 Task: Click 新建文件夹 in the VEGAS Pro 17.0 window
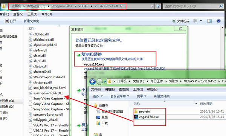tap(31, 21)
